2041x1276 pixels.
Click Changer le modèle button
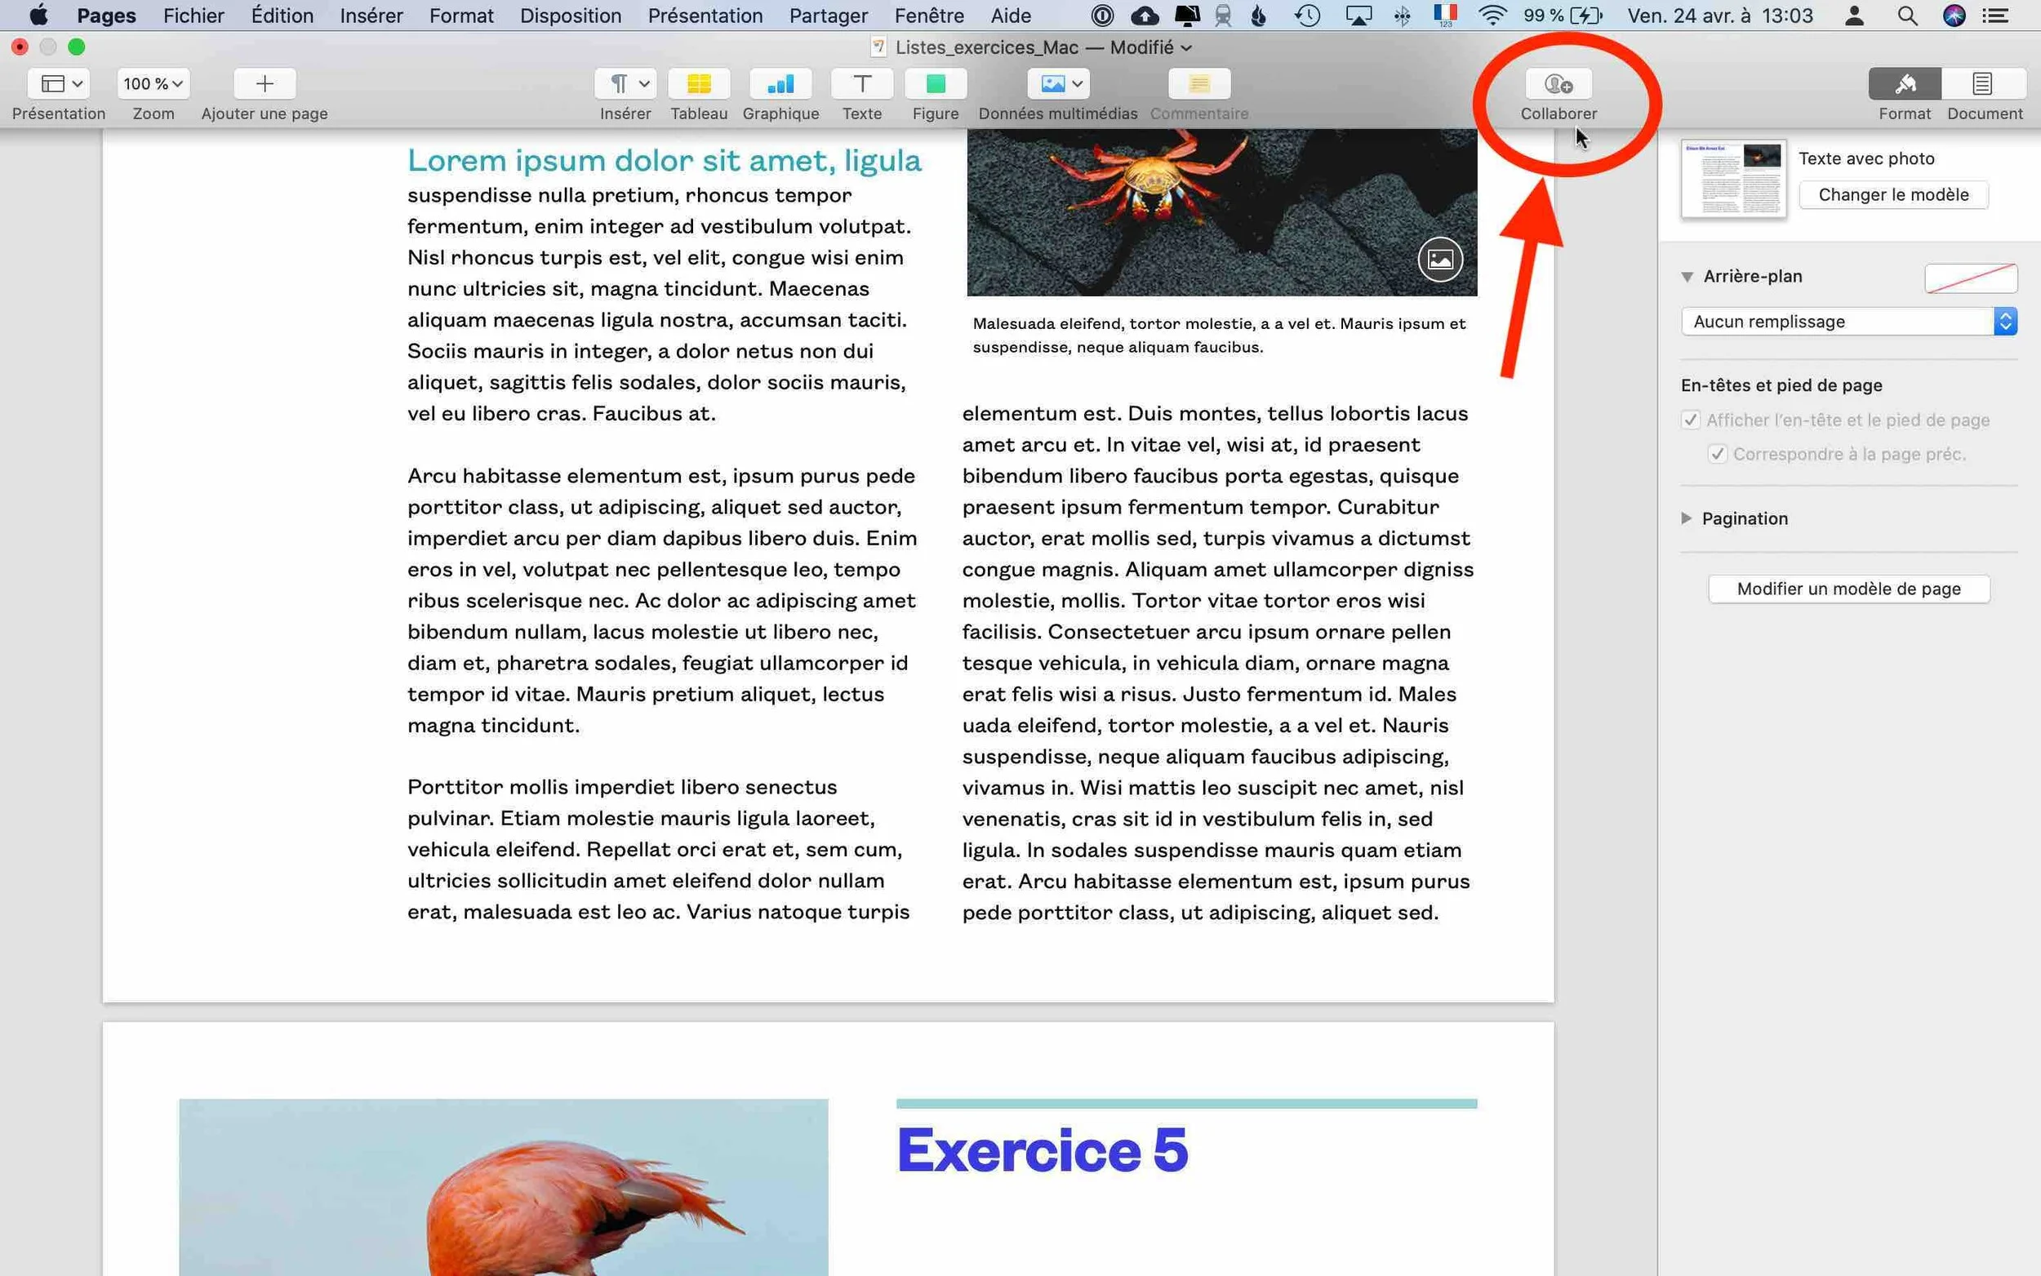1892,195
